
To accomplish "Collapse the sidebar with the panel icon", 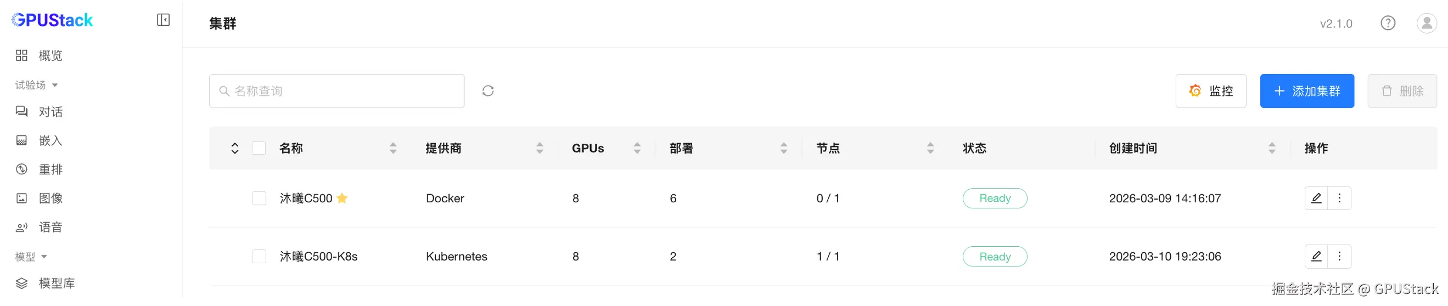I will tap(163, 20).
